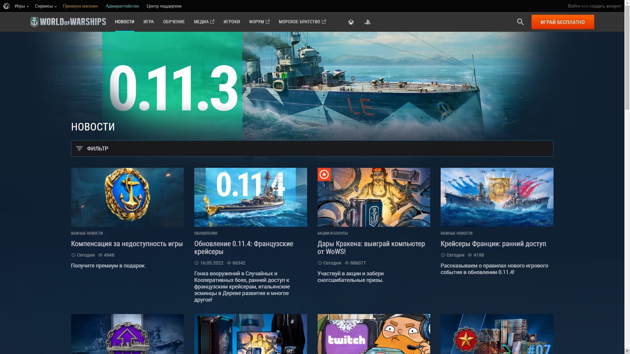The height and width of the screenshot is (354, 630).
Task: Open Адмиралтейство link
Action: (122, 6)
